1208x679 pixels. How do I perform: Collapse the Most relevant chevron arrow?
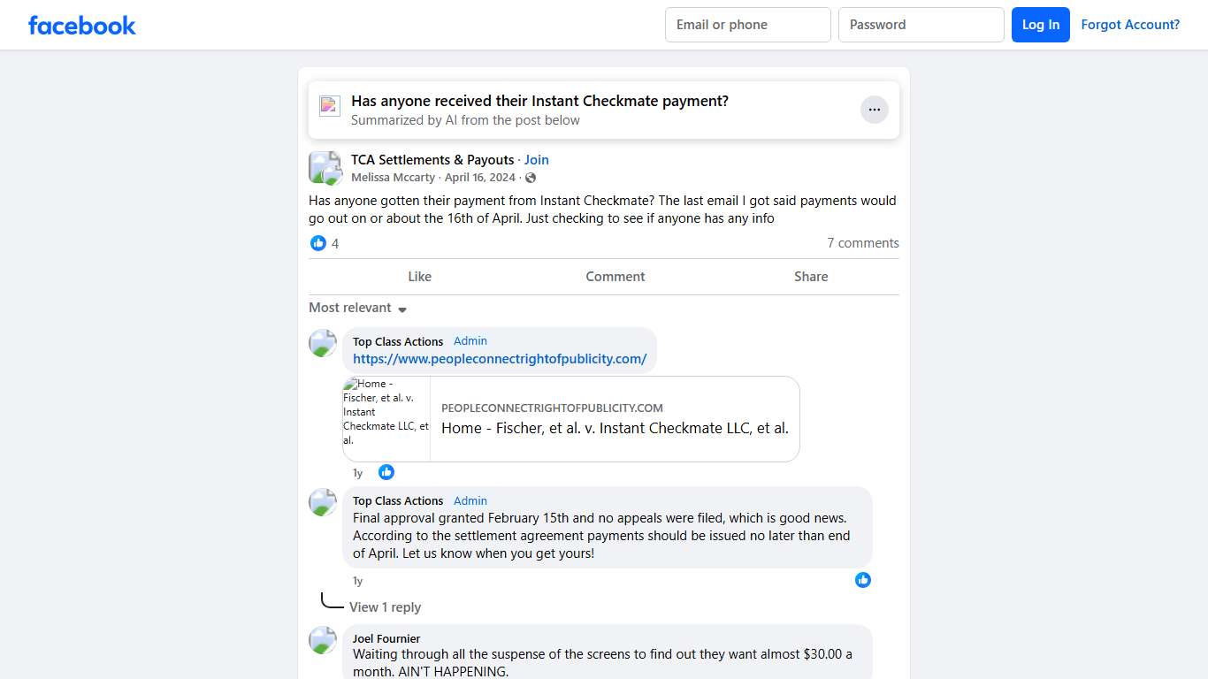coord(402,309)
